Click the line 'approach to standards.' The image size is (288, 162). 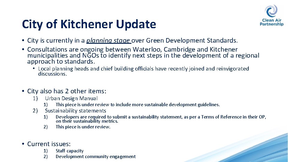coord(61,61)
